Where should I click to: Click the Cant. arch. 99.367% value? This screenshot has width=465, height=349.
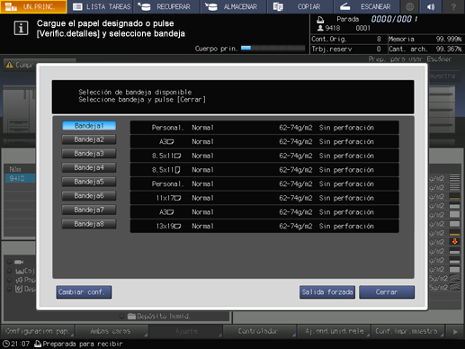tap(449, 49)
